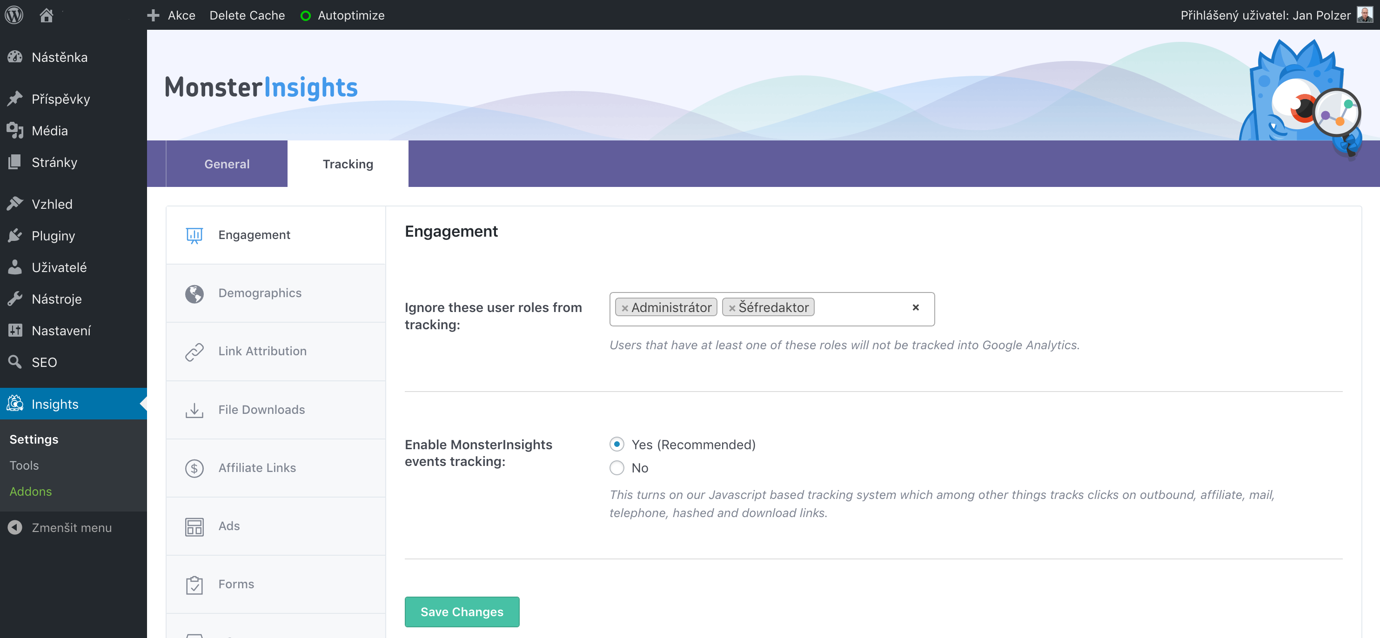Screen dimensions: 1380x638
Task: Open Insights Settings submenu link
Action: click(x=34, y=439)
